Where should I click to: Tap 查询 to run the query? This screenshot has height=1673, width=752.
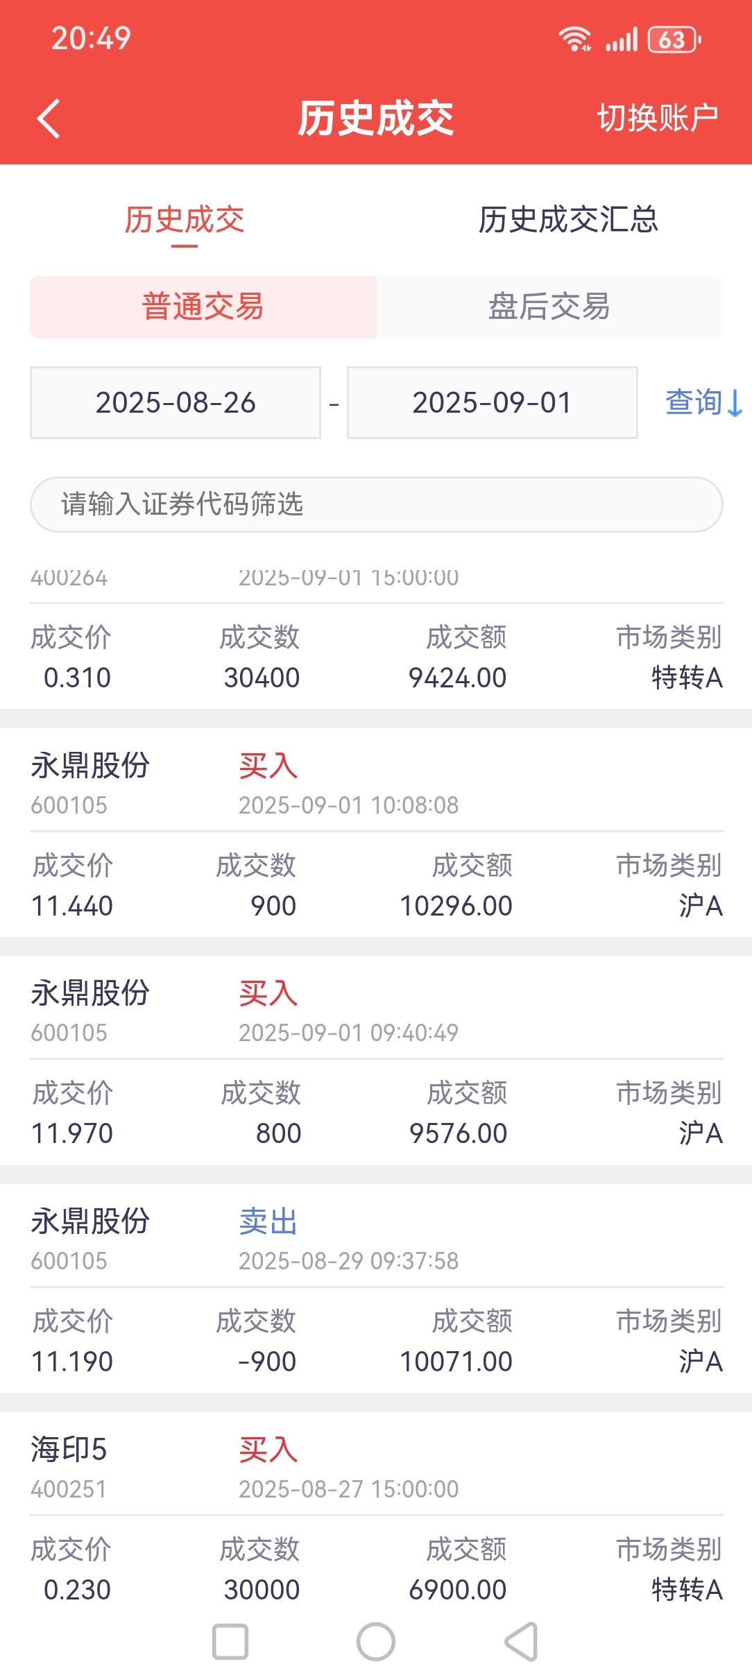coord(694,403)
